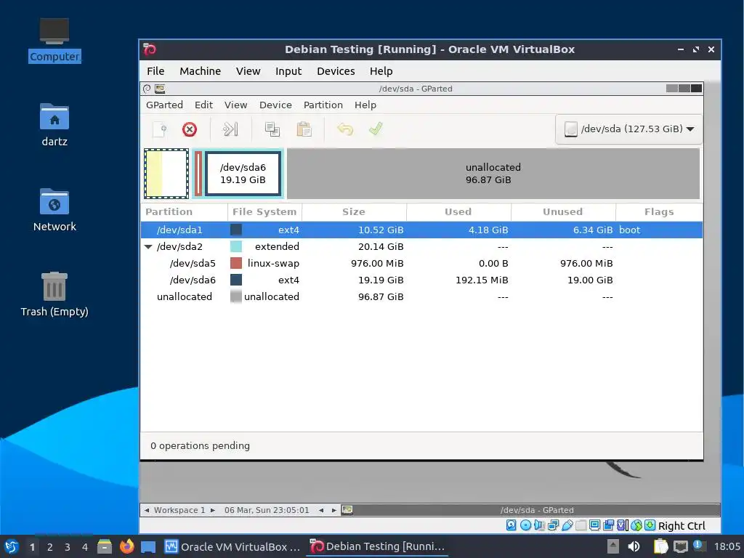Select the /dev/sda6 partition row in list
This screenshot has height=558, width=744.
[421, 280]
